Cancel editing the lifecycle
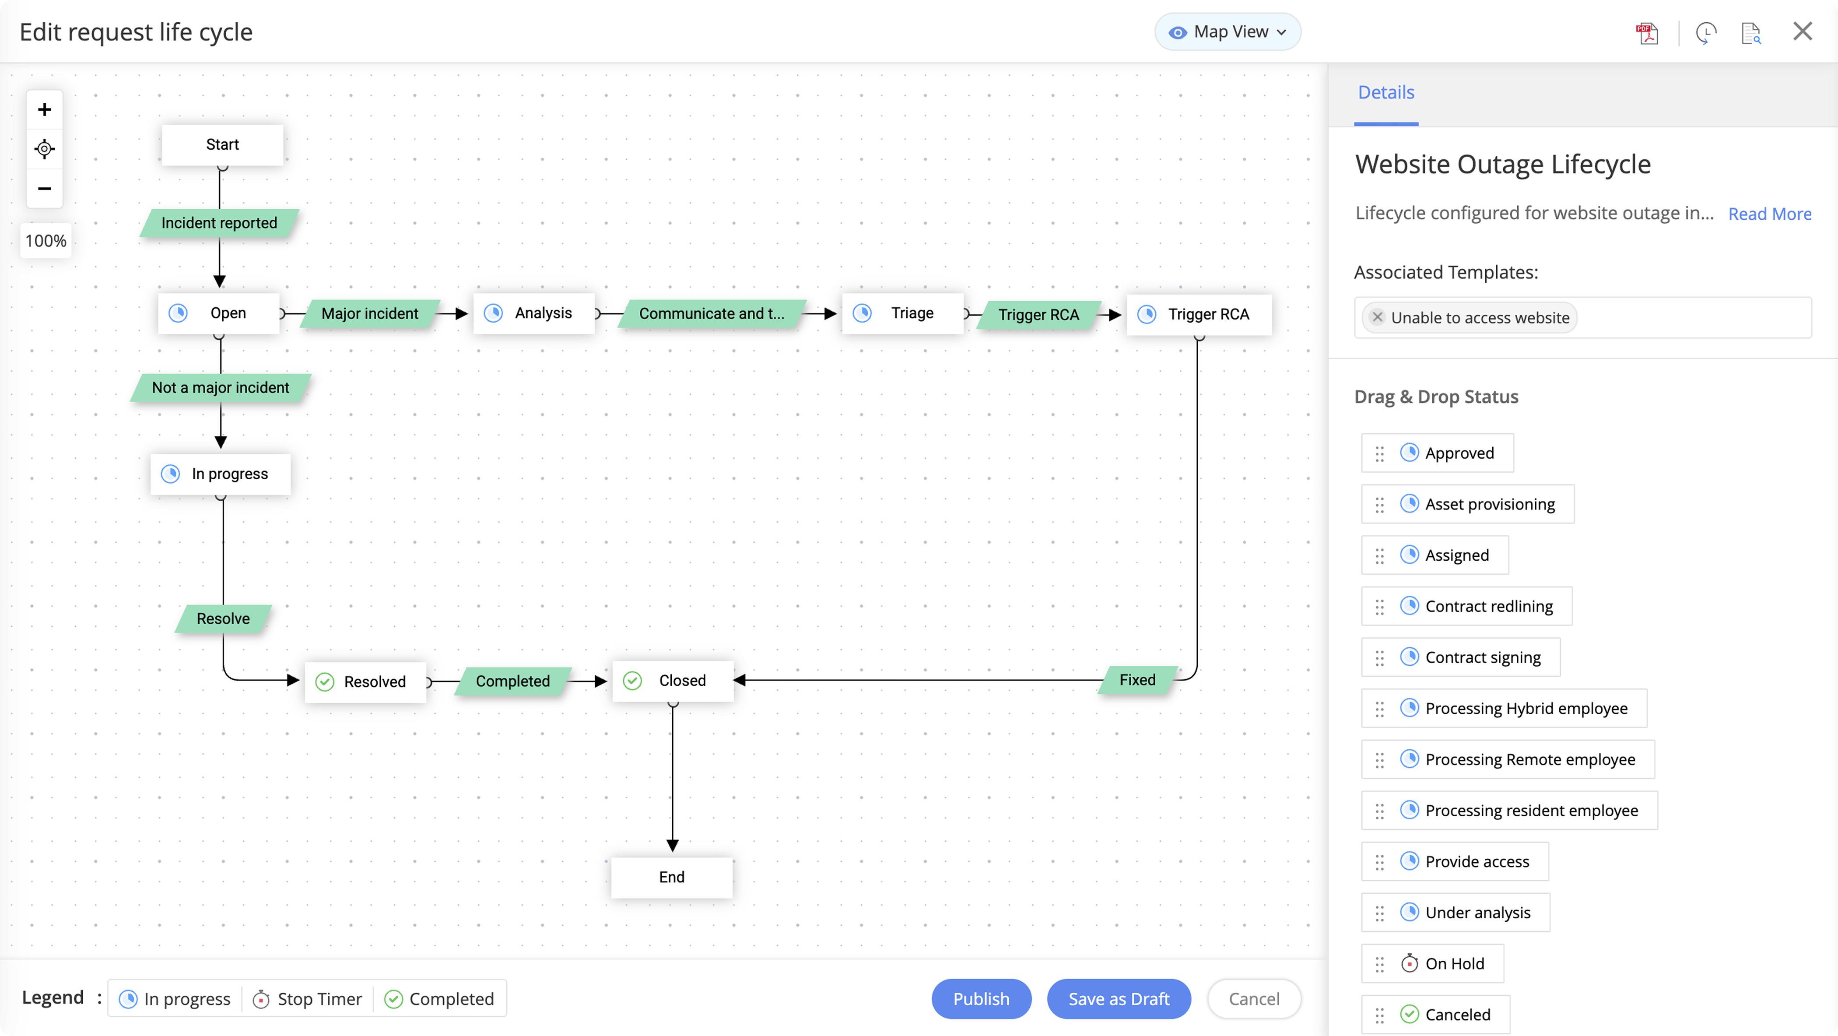 pyautogui.click(x=1254, y=999)
